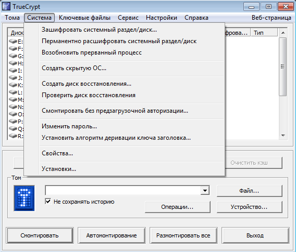Click the Очистить кэш button

(x=253, y=163)
